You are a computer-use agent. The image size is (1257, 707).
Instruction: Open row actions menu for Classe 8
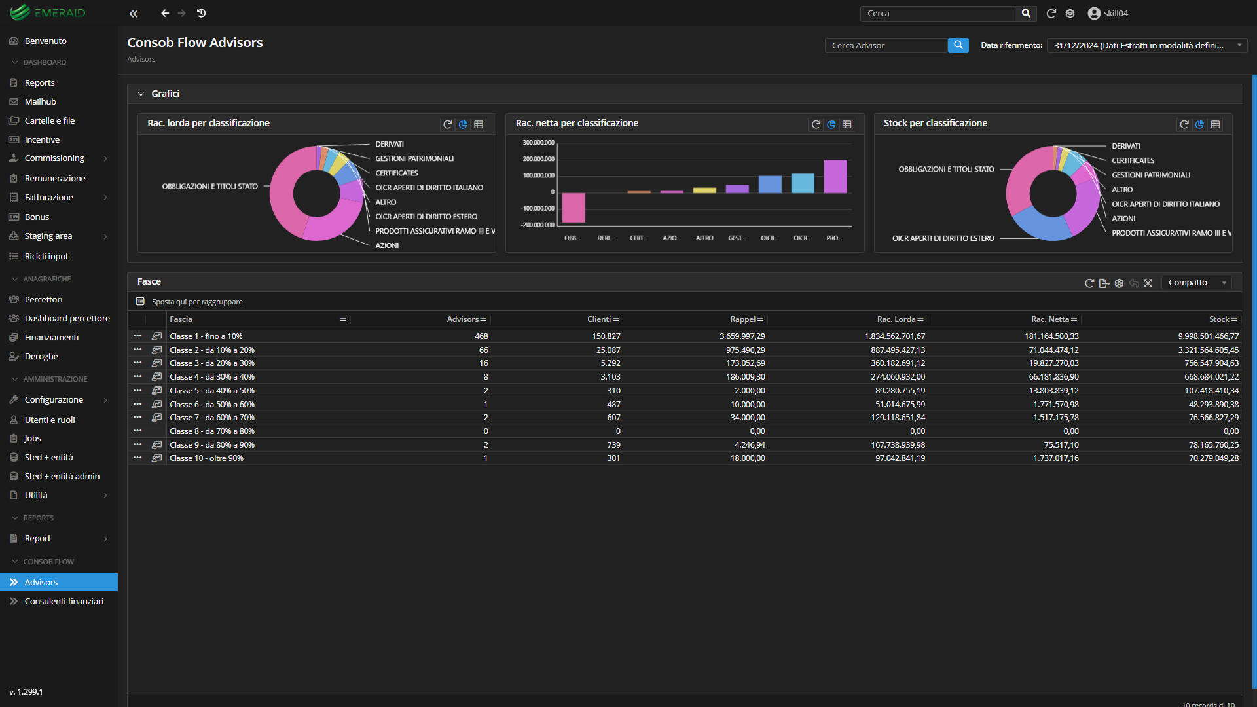tap(137, 431)
